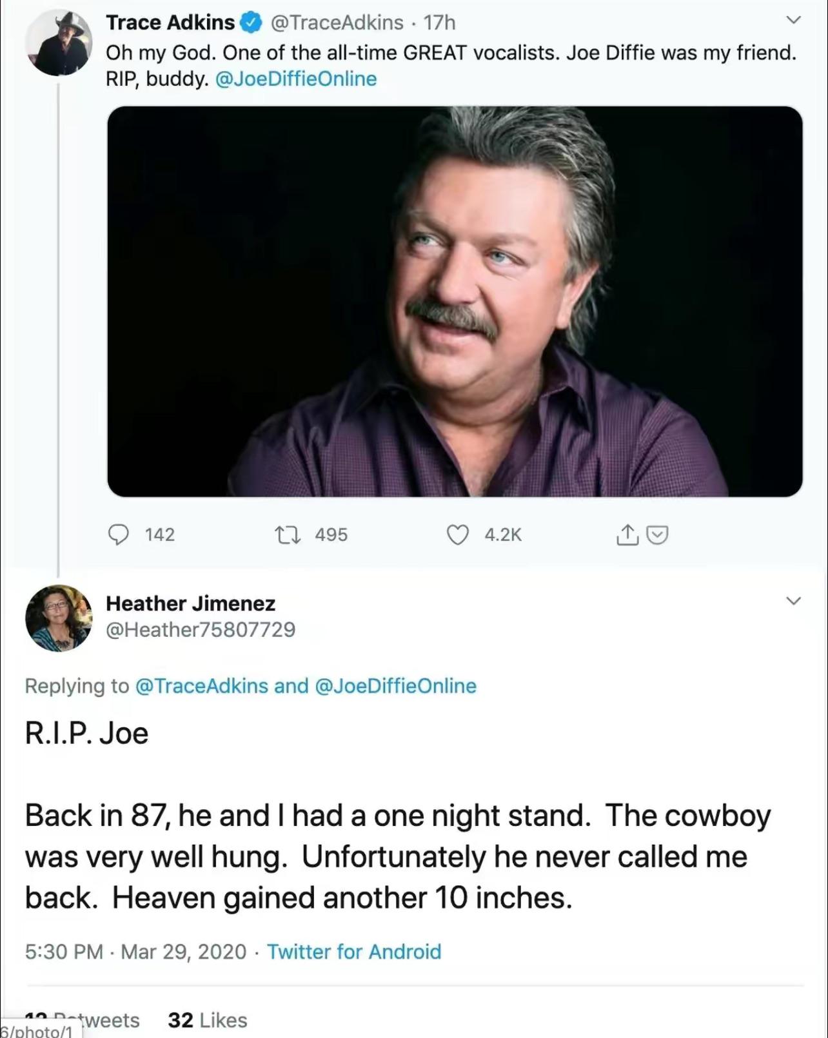Image resolution: width=828 pixels, height=1038 pixels.
Task: Click the Trace Adkins display name
Action: click(170, 23)
